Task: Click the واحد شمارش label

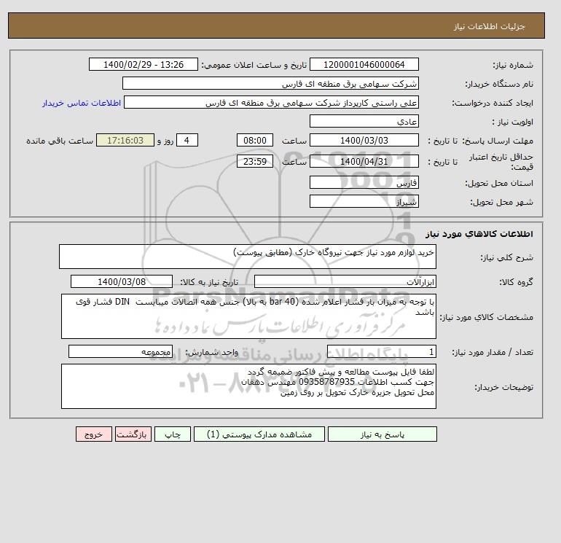Action: pos(211,352)
